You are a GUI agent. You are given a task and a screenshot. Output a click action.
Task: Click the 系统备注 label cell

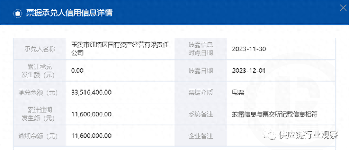click(x=201, y=114)
